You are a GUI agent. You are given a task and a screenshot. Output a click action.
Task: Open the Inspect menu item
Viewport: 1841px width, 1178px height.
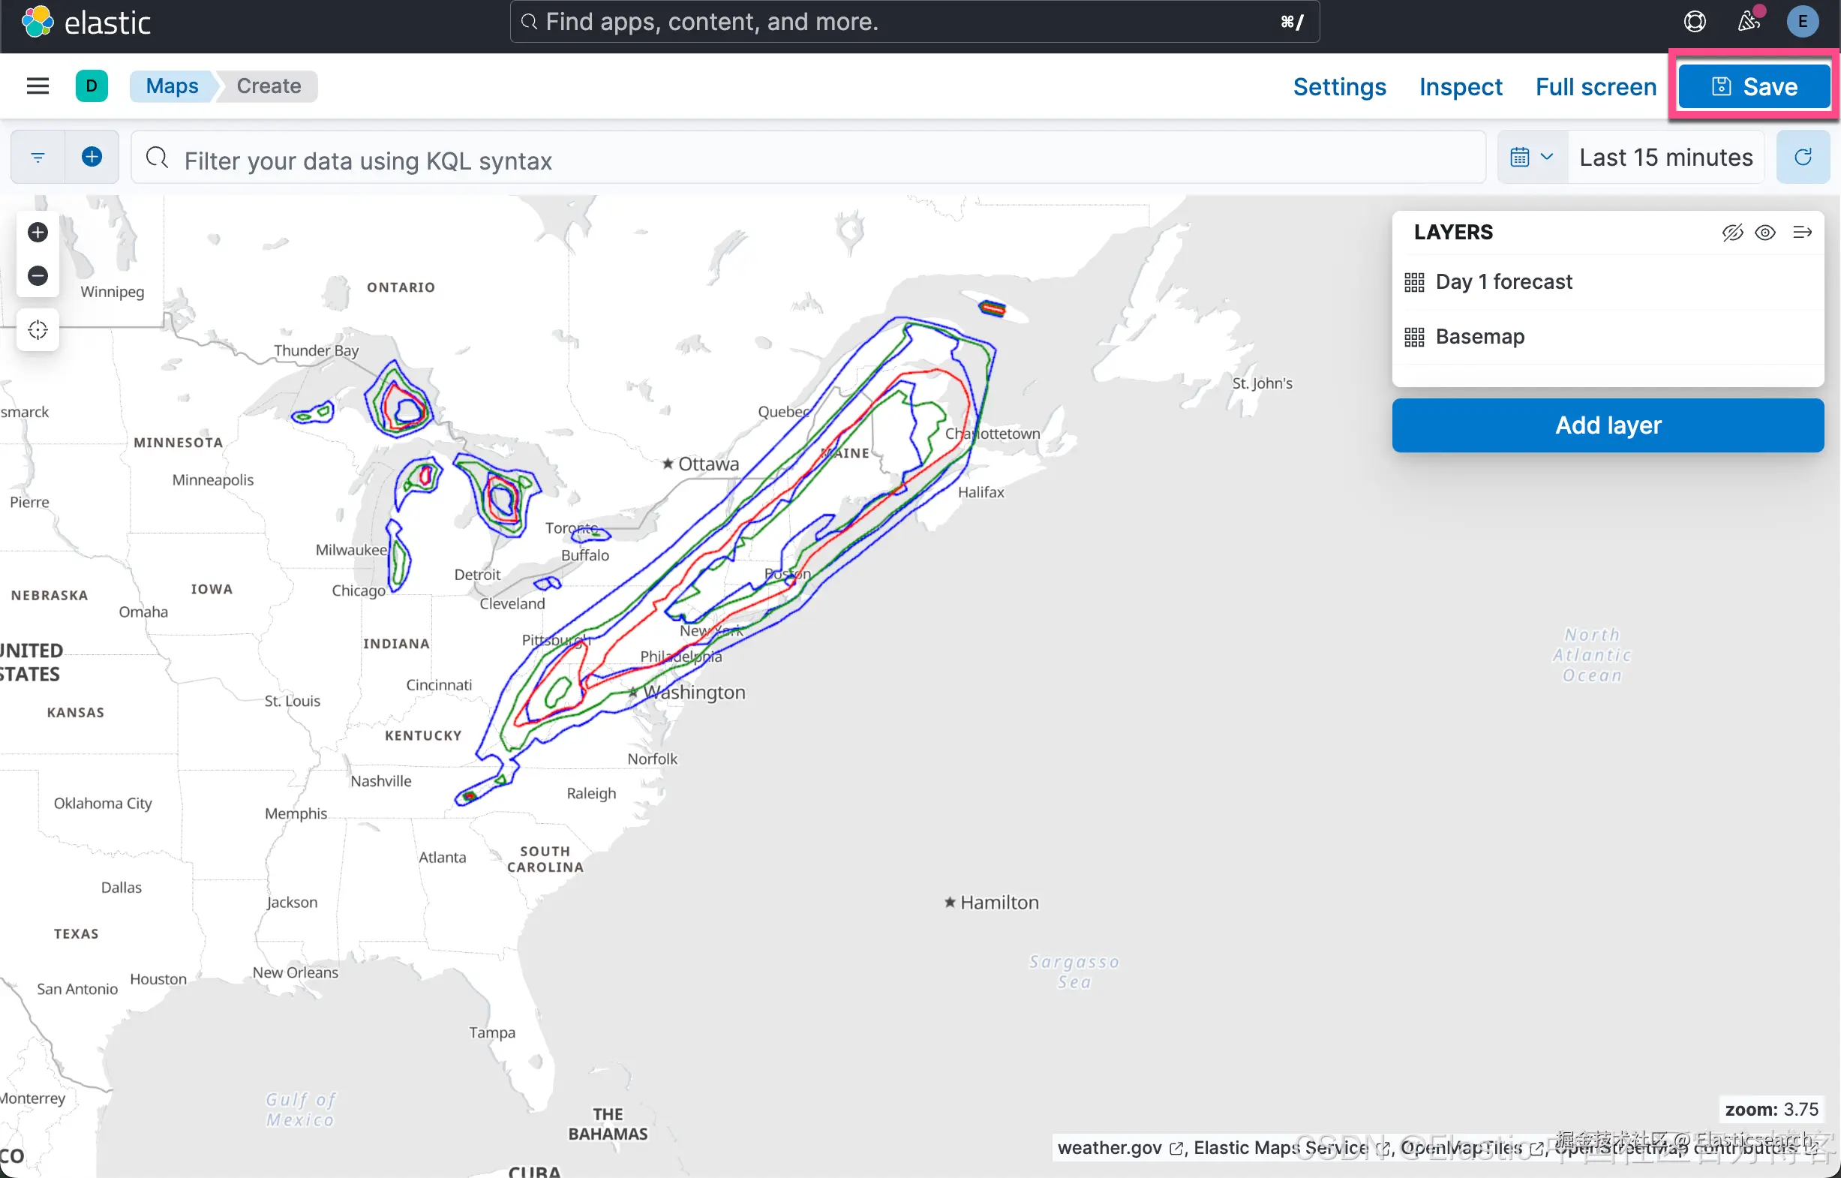tap(1460, 86)
